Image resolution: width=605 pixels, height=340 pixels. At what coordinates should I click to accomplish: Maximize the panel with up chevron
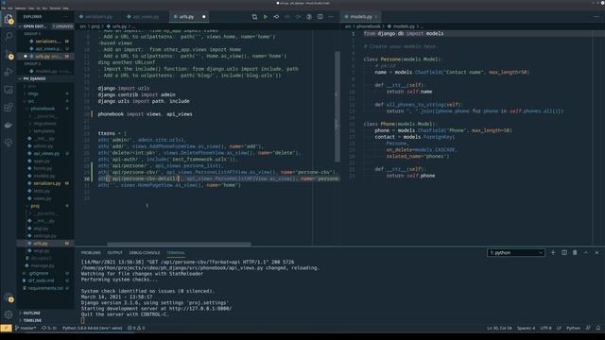586,252
